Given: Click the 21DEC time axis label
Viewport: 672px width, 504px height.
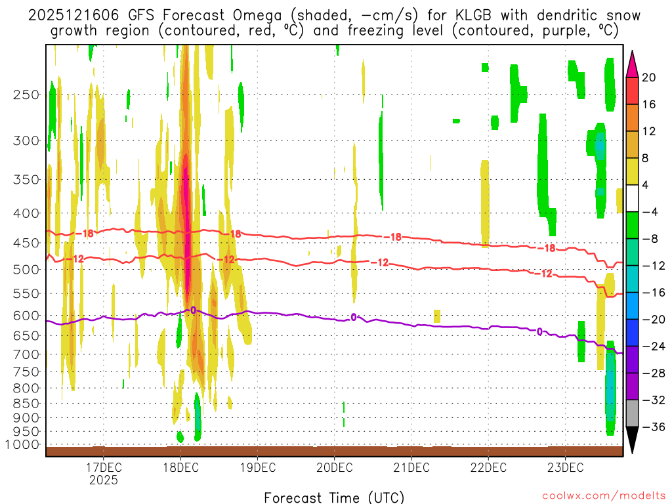Looking at the screenshot, I should point(411,467).
